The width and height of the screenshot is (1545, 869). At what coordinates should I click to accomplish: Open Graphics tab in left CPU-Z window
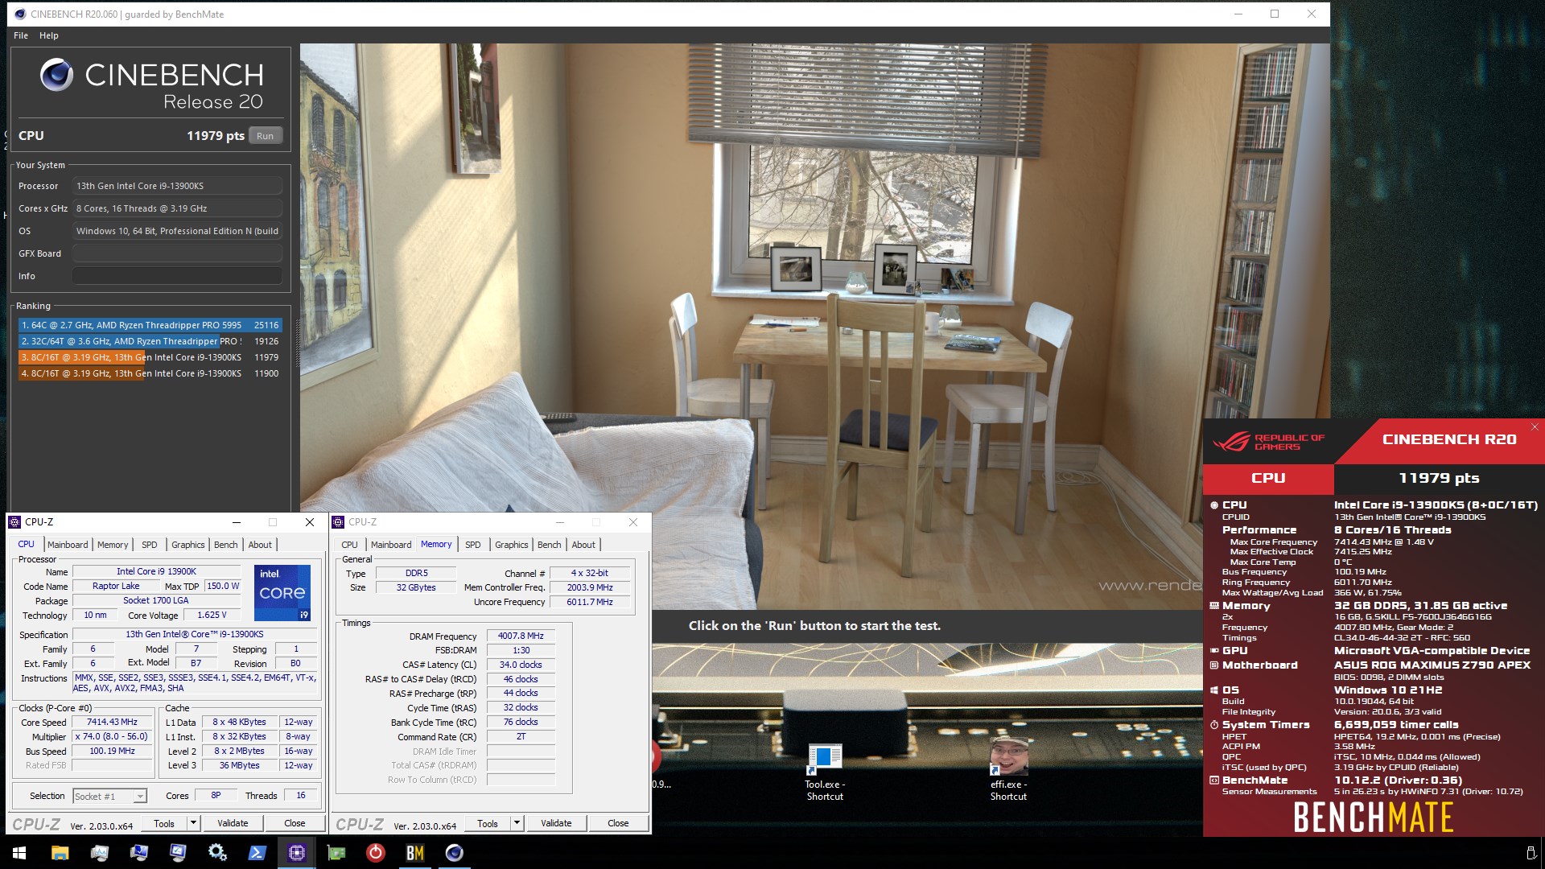click(188, 545)
